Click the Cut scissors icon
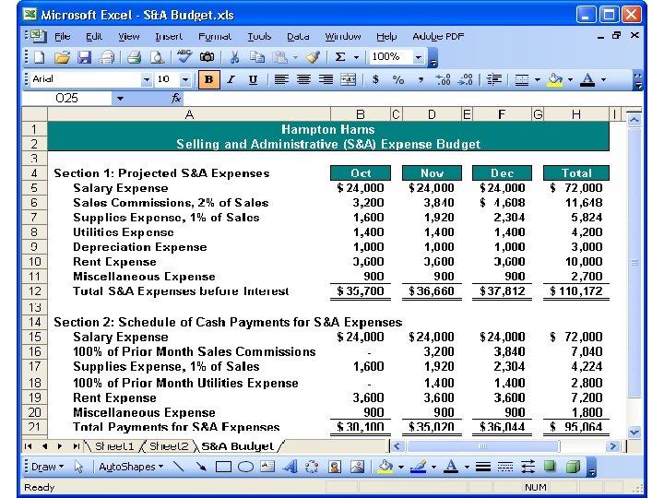The height and width of the screenshot is (498, 664). coord(234,57)
